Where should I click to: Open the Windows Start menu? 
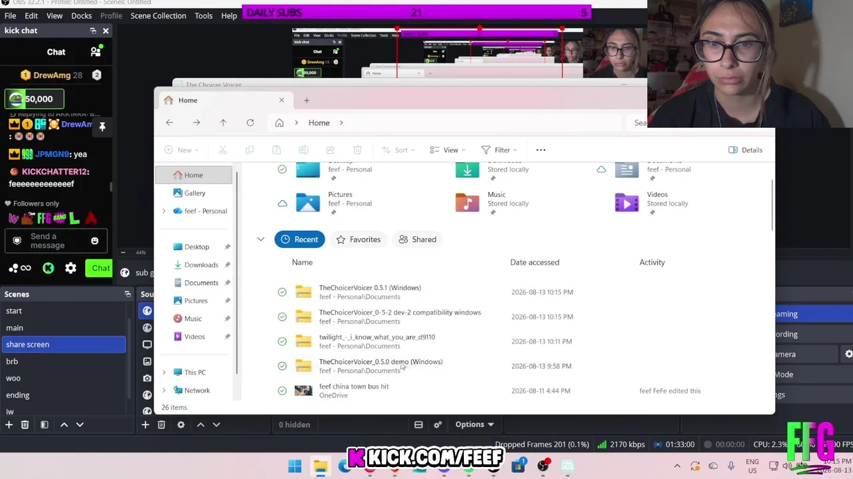295,466
